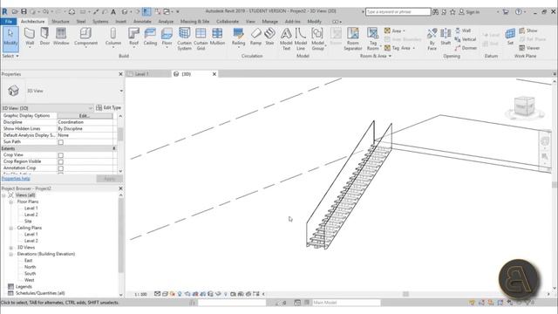Choose the Curtain System tool

(184, 38)
